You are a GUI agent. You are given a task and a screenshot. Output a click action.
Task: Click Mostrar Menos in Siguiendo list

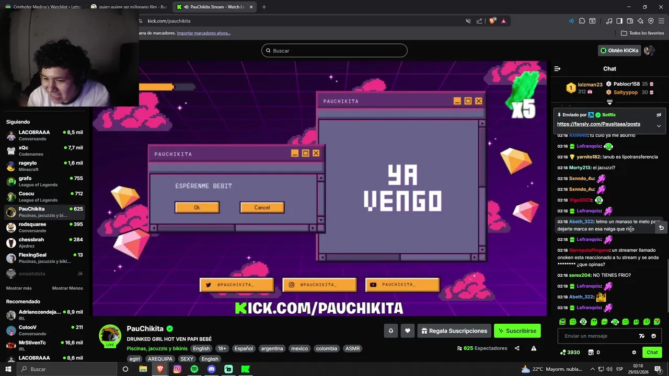(67, 288)
